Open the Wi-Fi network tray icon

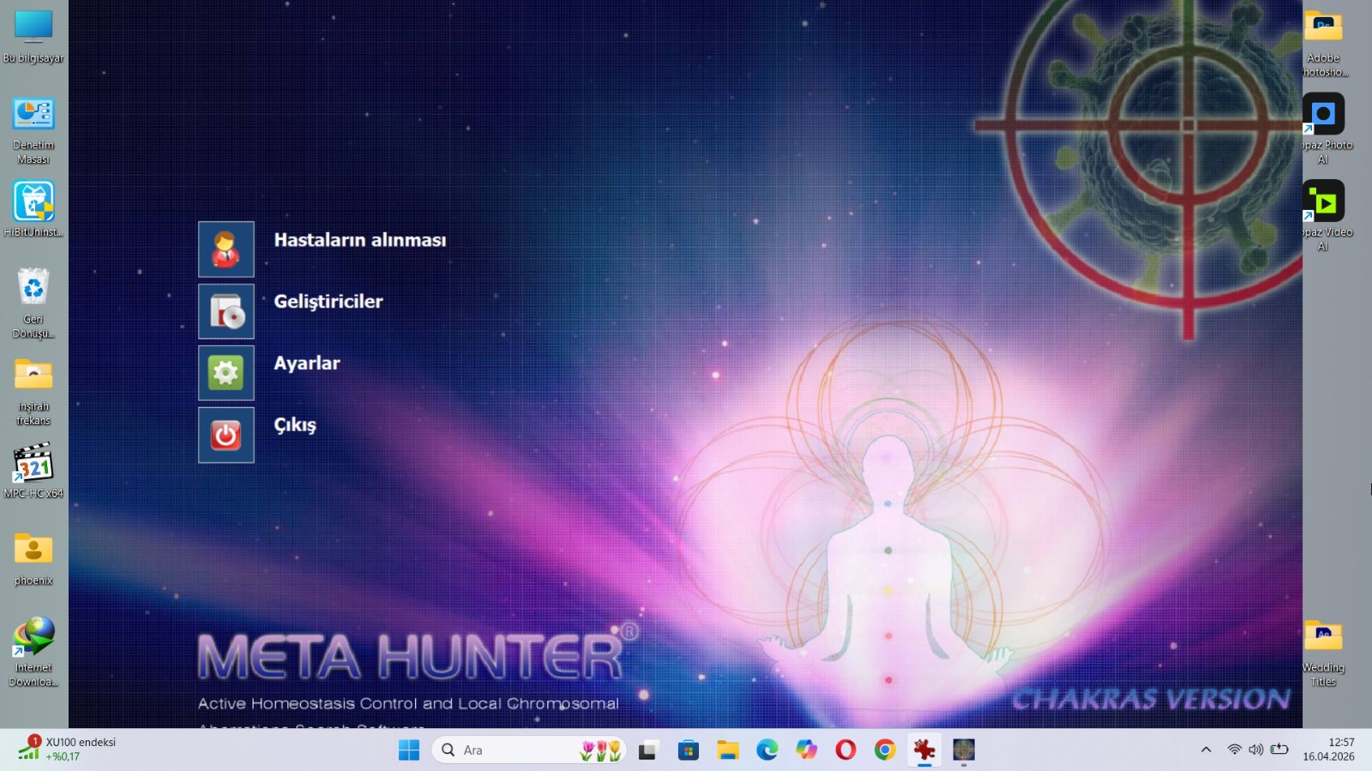coord(1234,750)
